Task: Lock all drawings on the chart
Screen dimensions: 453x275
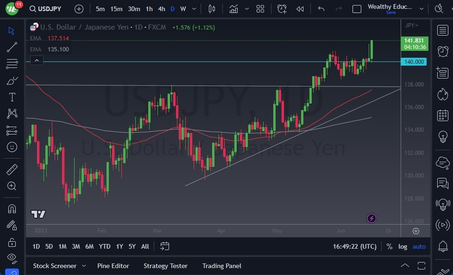Action: click(x=12, y=242)
